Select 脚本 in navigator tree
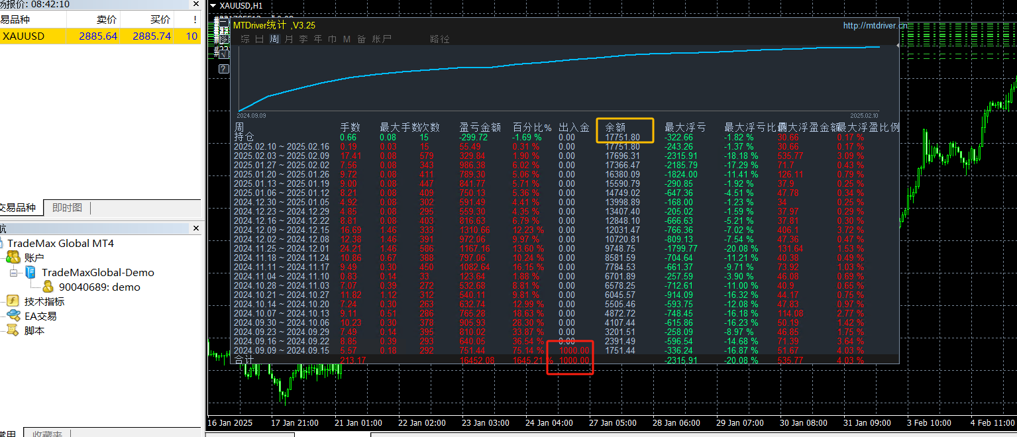Image resolution: width=1017 pixels, height=437 pixels. point(34,330)
